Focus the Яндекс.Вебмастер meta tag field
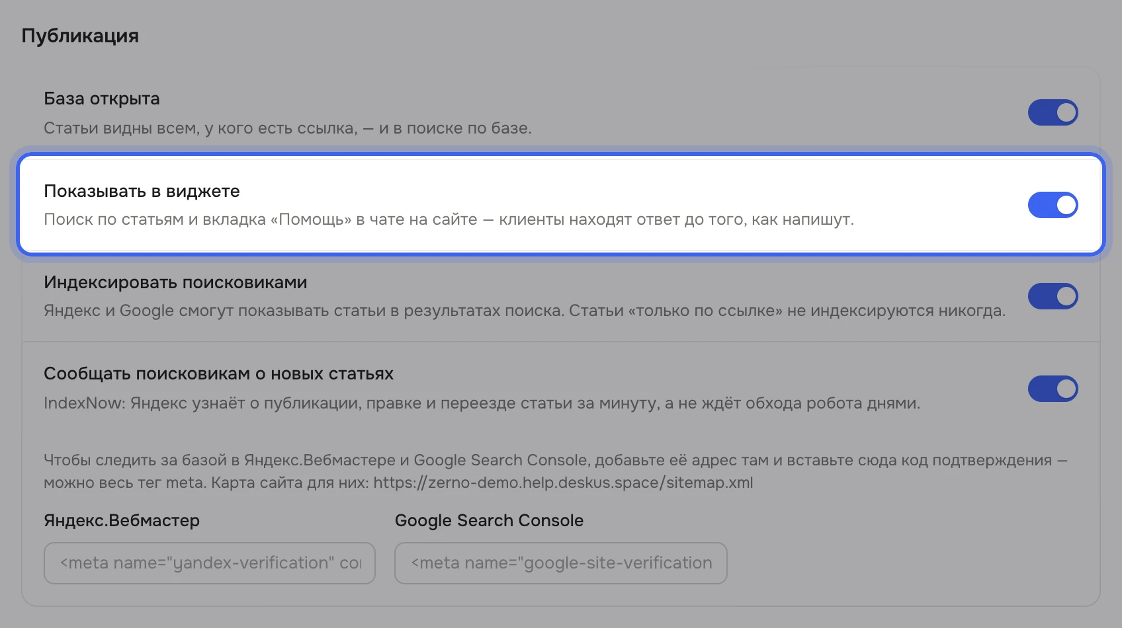1122x628 pixels. [x=210, y=563]
